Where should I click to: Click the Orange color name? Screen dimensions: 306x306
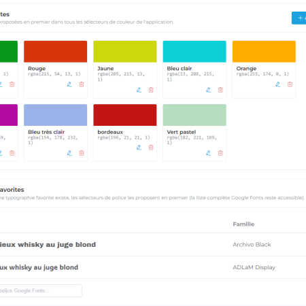246,69
